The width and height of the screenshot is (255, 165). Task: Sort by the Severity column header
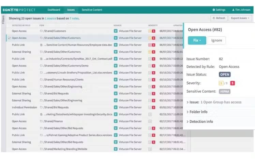153,25
